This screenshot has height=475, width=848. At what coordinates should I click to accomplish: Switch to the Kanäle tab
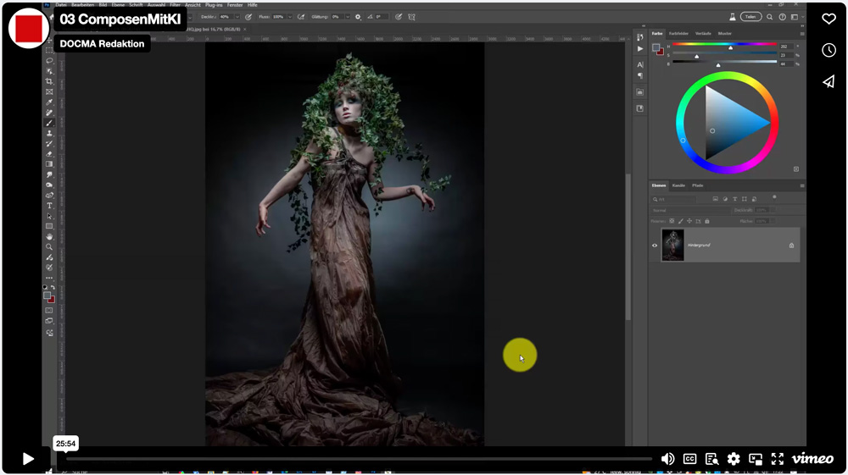coord(678,185)
